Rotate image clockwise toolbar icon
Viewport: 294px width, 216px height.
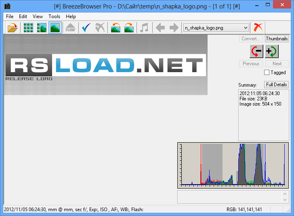[x=129, y=28]
